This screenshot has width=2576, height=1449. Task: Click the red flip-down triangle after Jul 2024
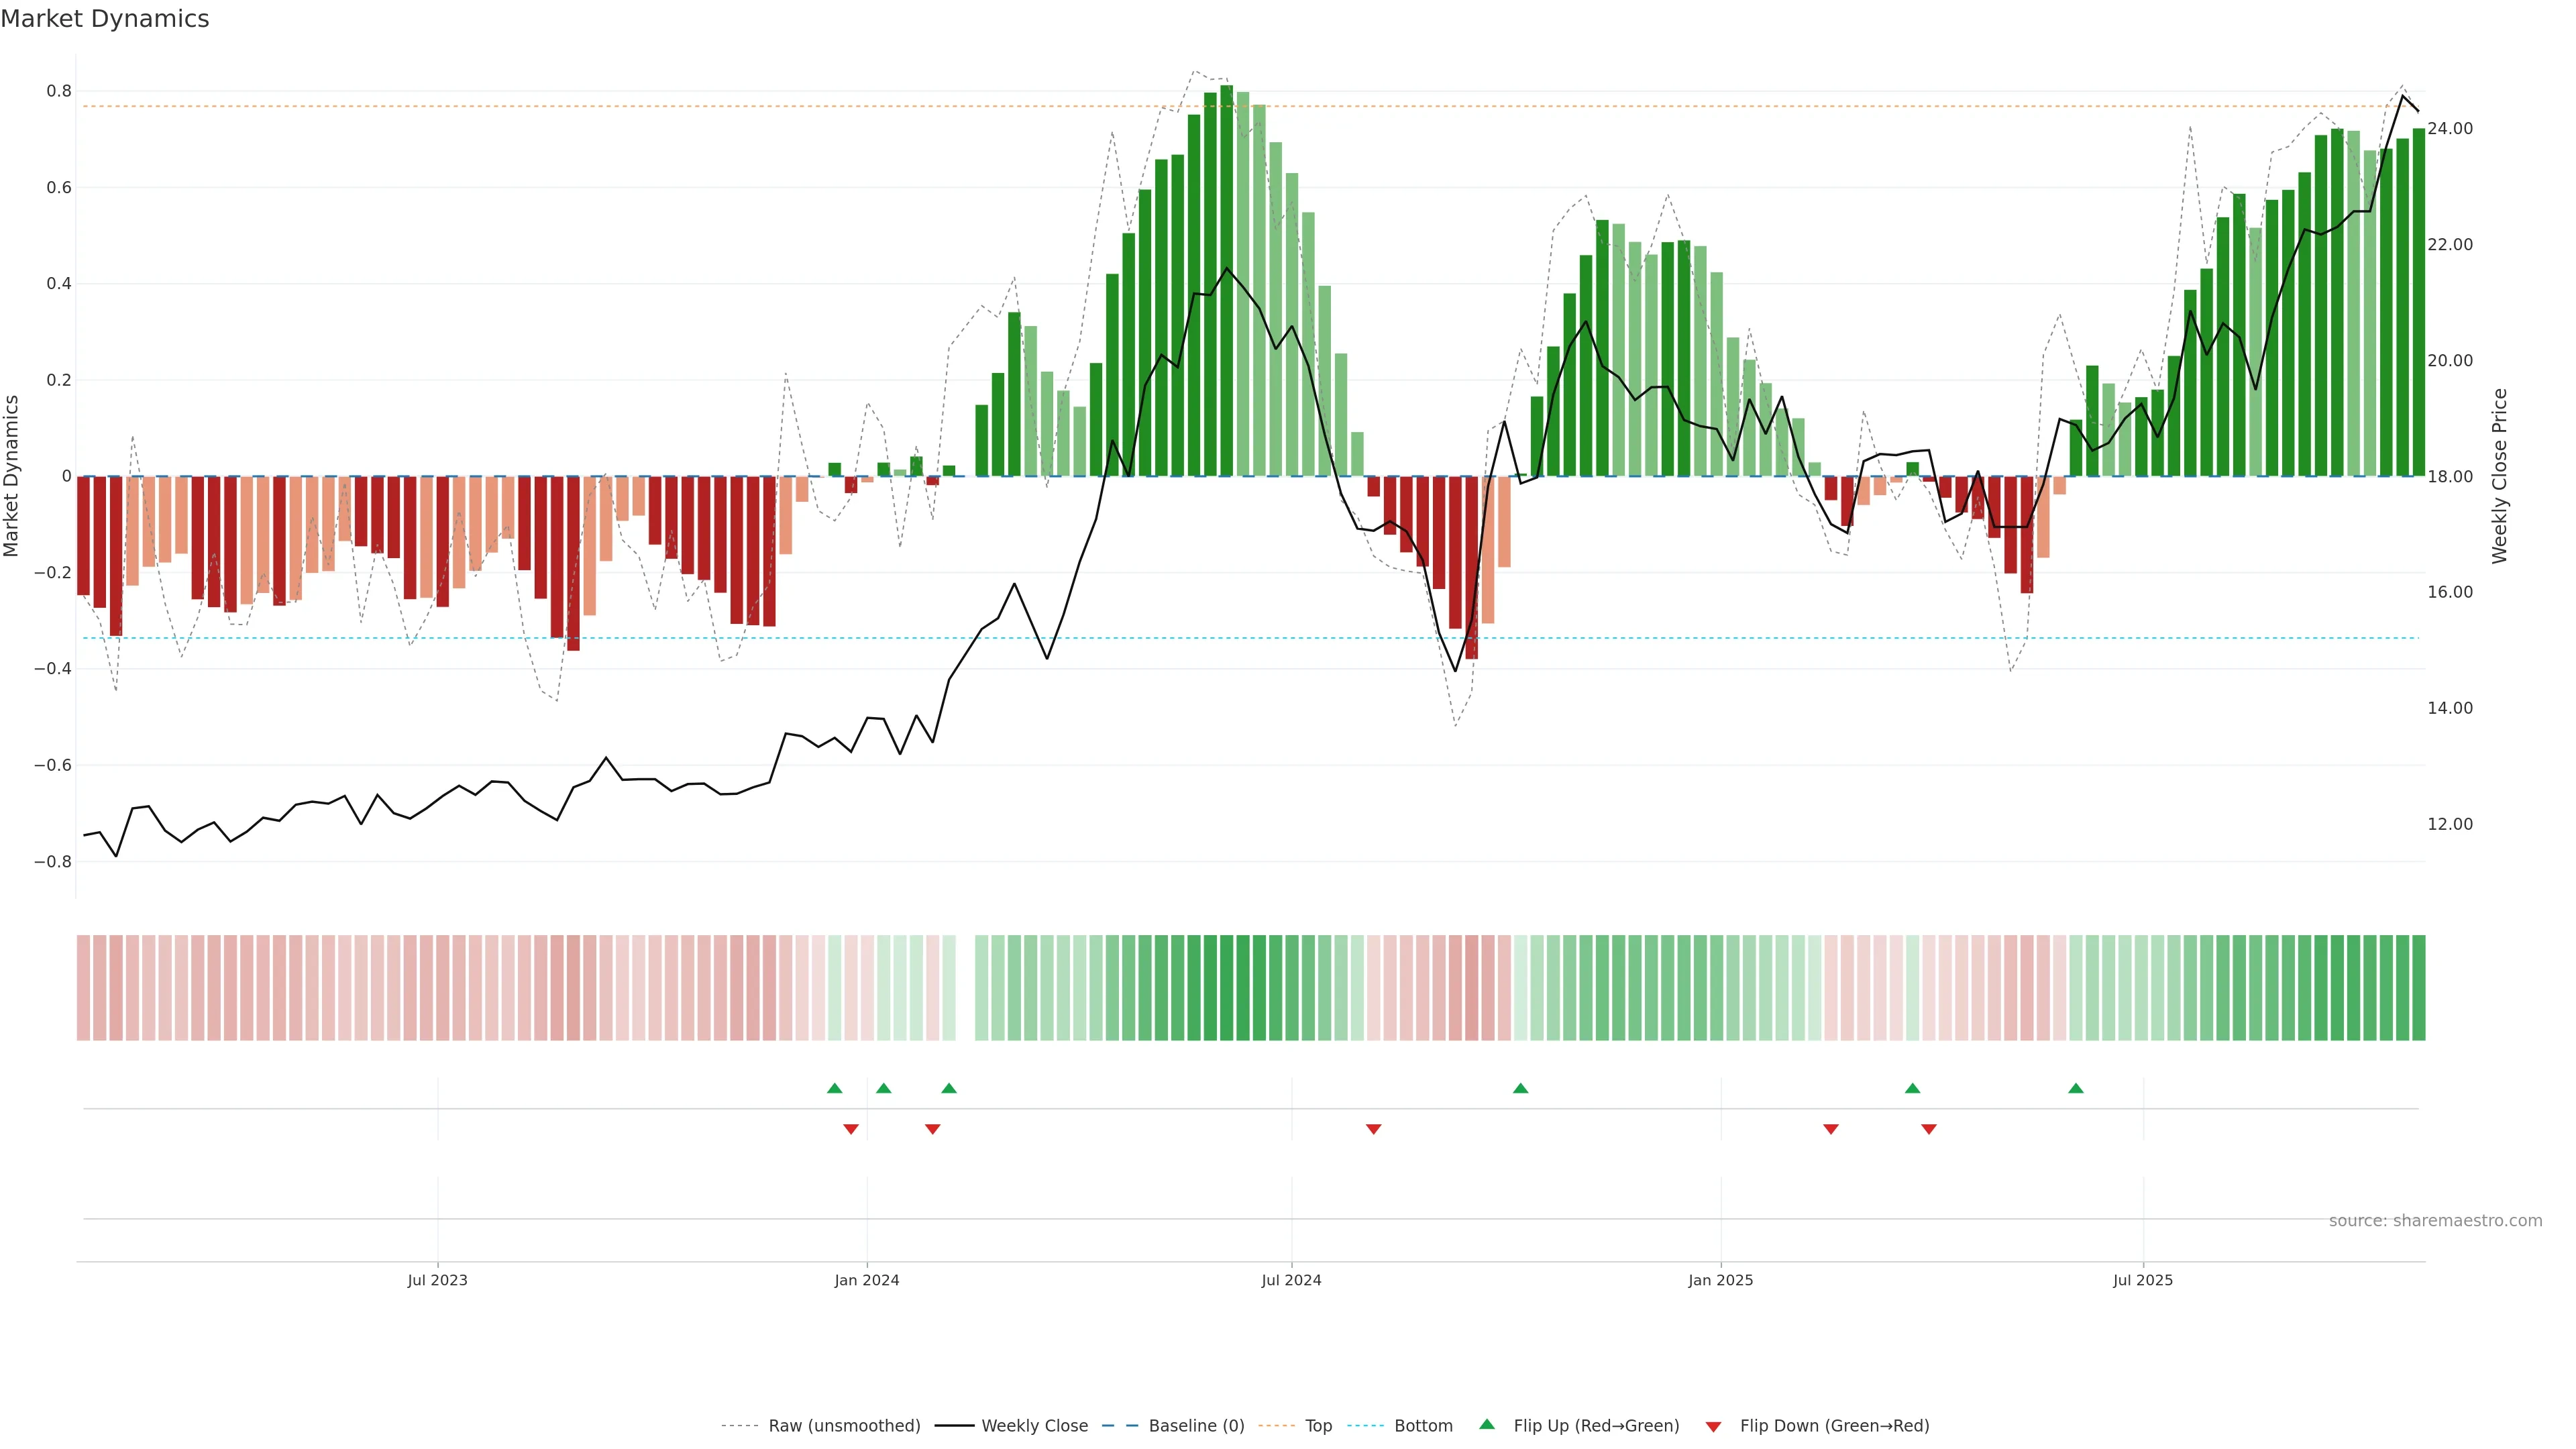point(1373,1129)
